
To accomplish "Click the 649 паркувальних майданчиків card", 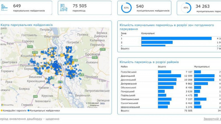I will tap(26, 8).
